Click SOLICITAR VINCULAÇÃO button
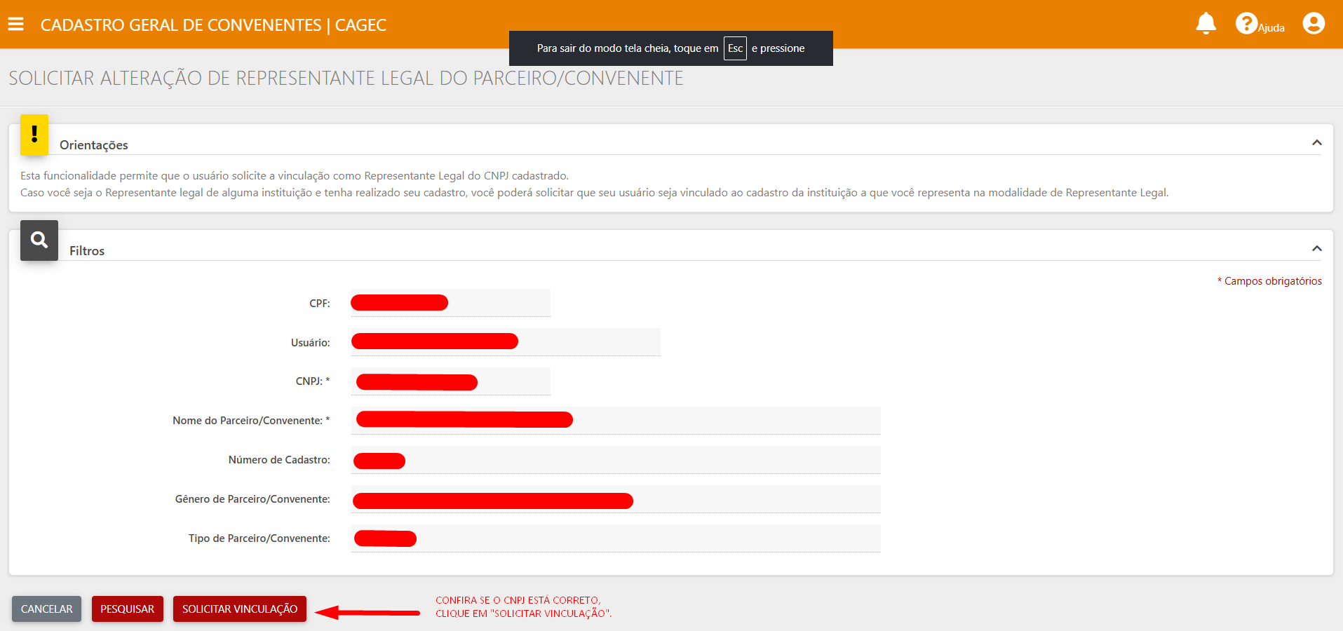The image size is (1343, 631). [x=239, y=609]
